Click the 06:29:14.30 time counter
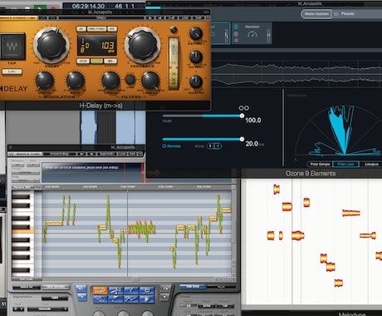This screenshot has width=382, height=316. [88, 6]
